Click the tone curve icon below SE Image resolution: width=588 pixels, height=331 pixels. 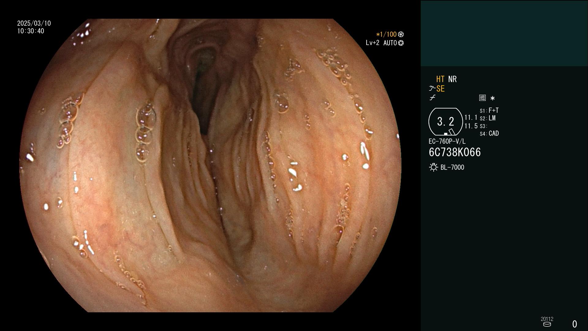click(432, 98)
